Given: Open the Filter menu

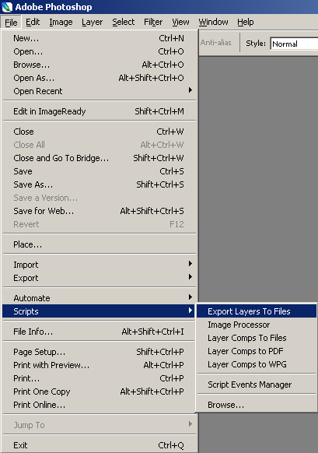Looking at the screenshot, I should click(x=153, y=22).
